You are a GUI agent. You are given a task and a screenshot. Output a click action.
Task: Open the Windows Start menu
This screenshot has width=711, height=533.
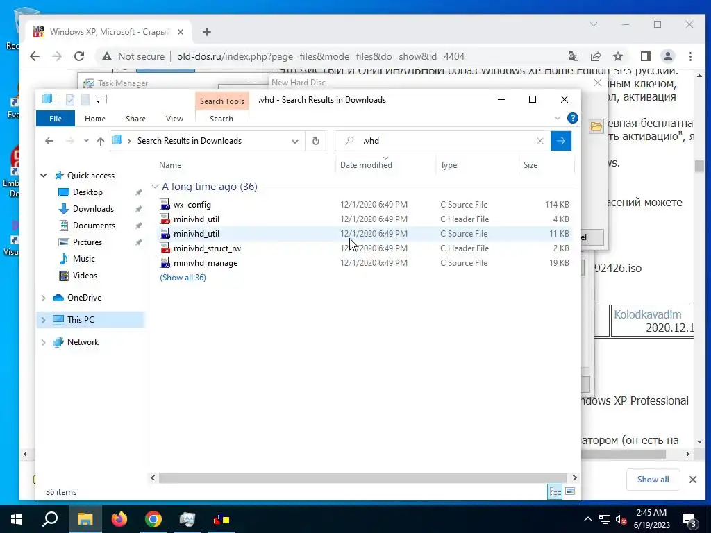[17, 519]
